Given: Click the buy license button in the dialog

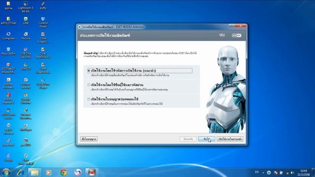Looking at the screenshot, I should click(x=89, y=139).
